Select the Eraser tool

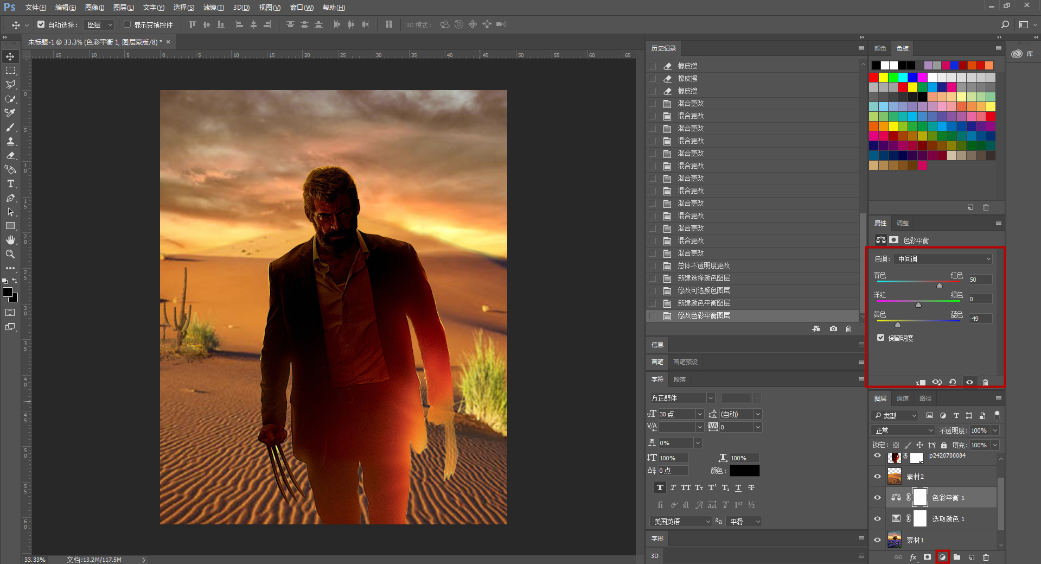(10, 155)
